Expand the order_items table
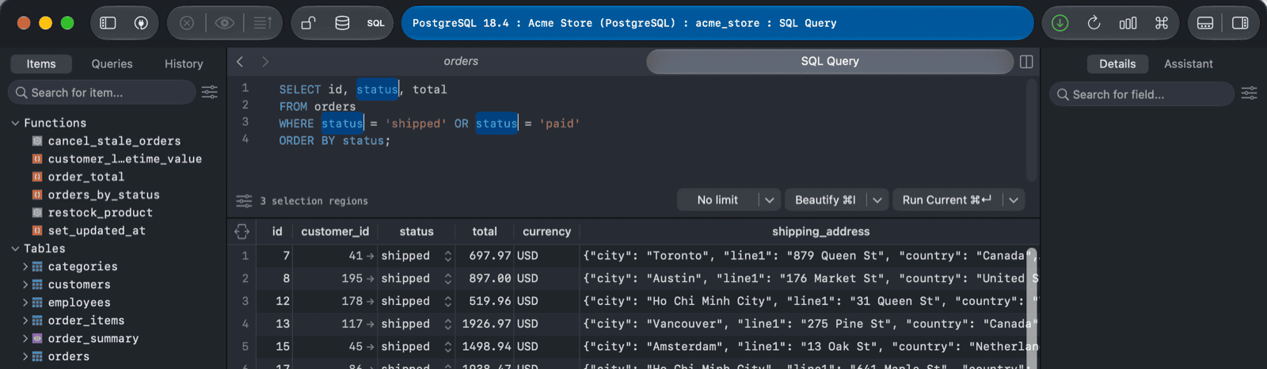The height and width of the screenshot is (369, 1267). 25,321
